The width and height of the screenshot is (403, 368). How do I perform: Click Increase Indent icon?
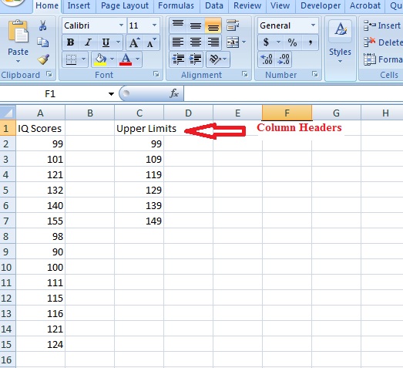196,59
